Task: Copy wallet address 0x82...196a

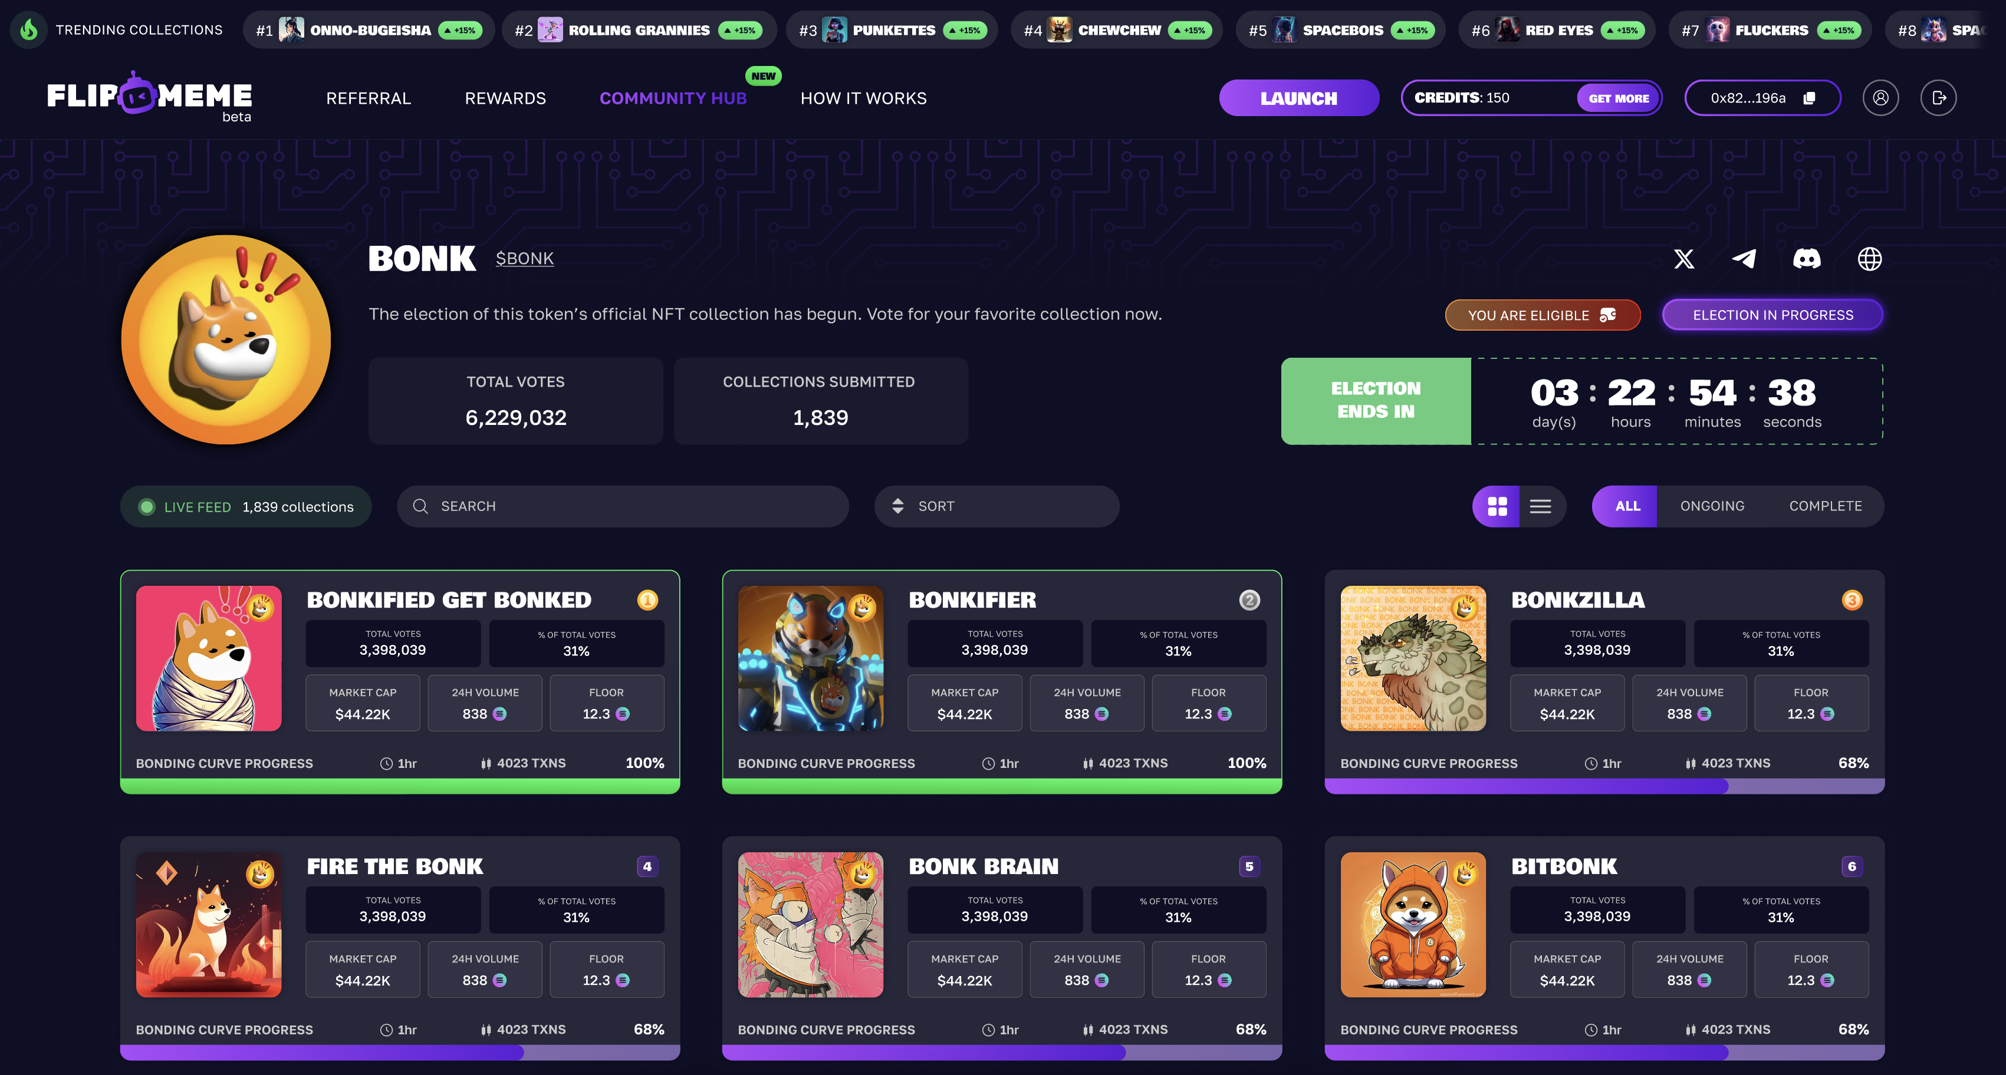Action: point(1809,98)
